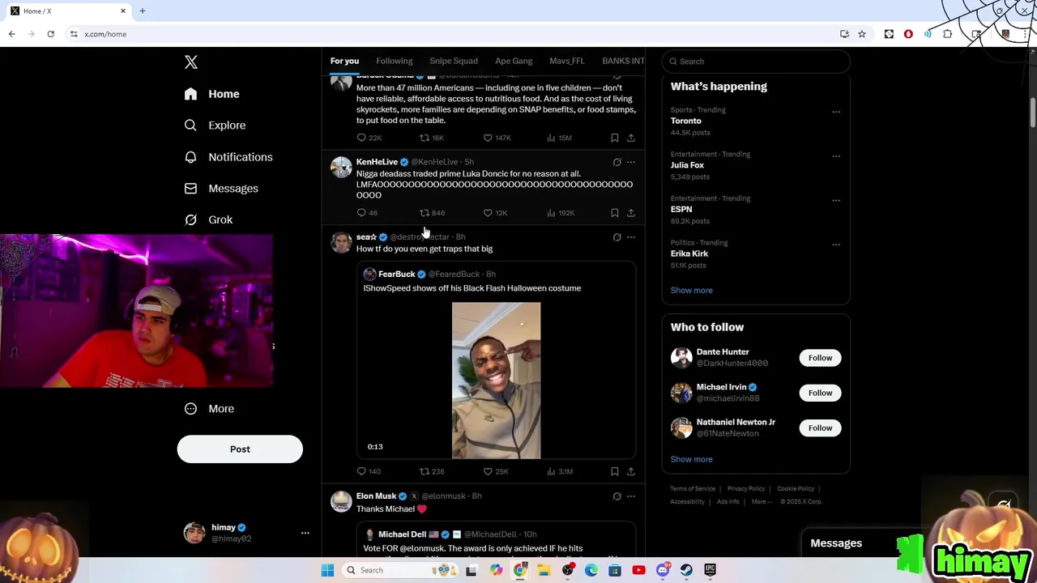Open options for Julia Fox trend
Viewport: 1037px width, 583px height.
836,156
